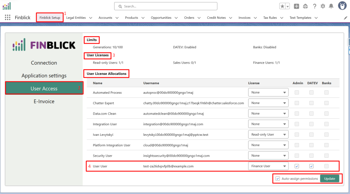Image resolution: width=350 pixels, height=194 pixels.
Task: Open License dropdown for Ivan Levytskyi
Action: point(268,134)
